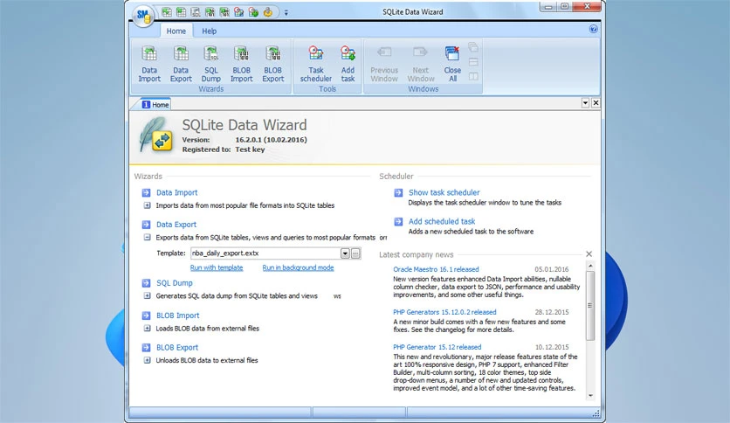Start BLOB Import from the ribbon
The height and width of the screenshot is (423, 730).
[x=241, y=65]
